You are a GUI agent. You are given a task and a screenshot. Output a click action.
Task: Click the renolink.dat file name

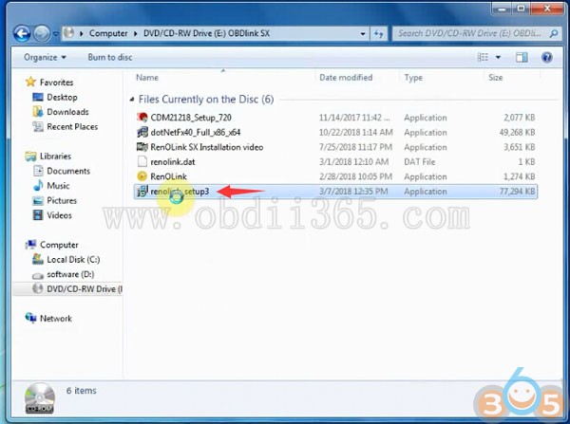pos(173,161)
